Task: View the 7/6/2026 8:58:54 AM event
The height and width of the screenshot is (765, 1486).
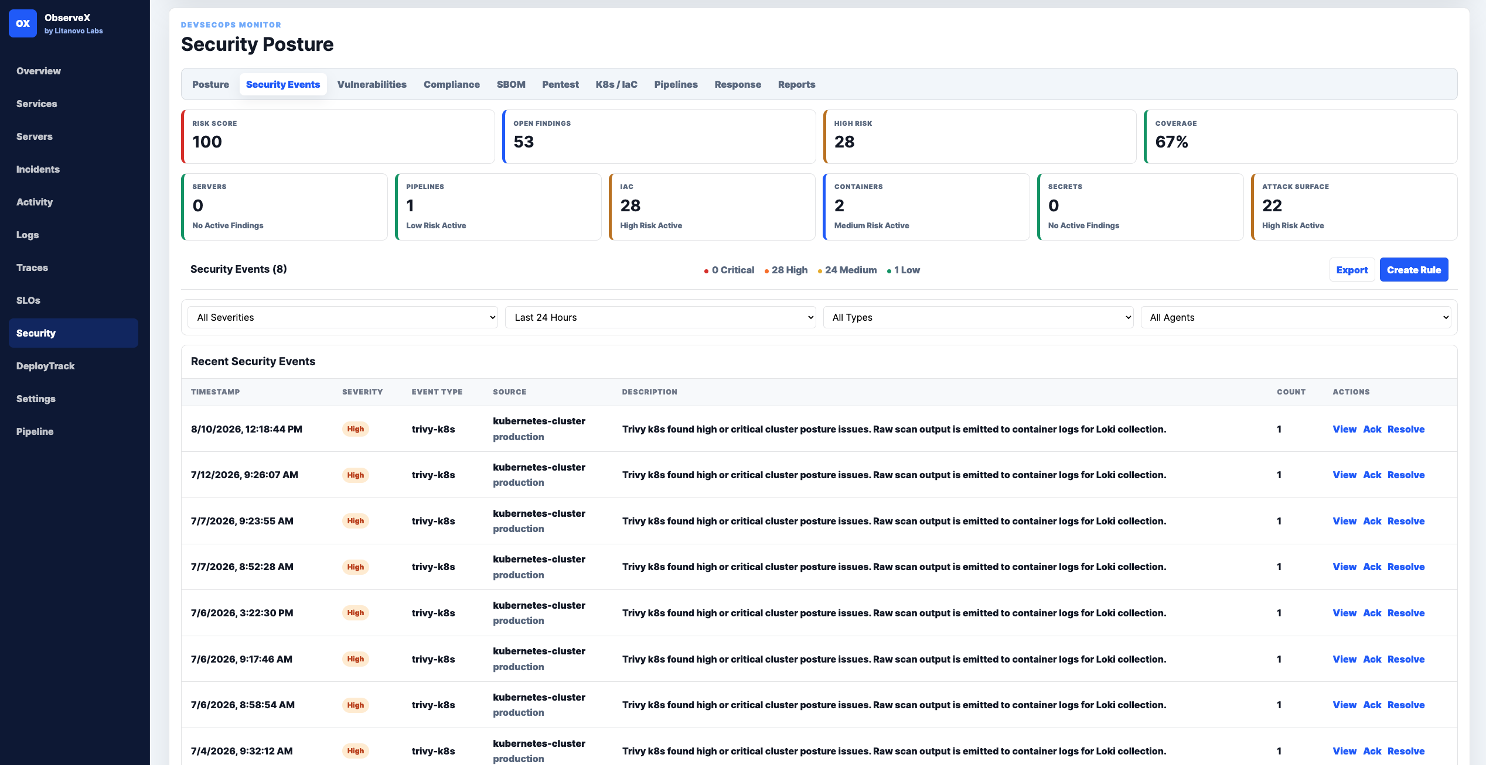Action: (1344, 705)
